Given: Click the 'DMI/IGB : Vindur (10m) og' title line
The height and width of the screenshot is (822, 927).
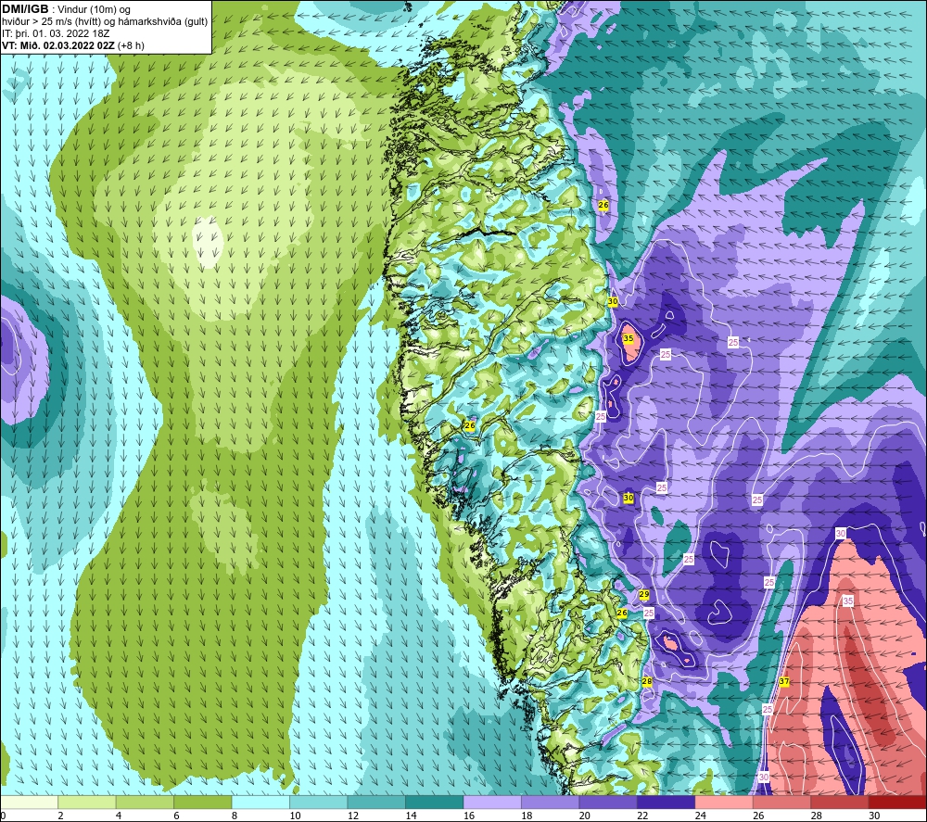Looking at the screenshot, I should pyautogui.click(x=67, y=9).
